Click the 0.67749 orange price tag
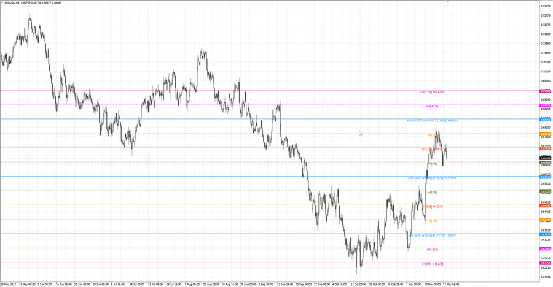Image resolution: width=553 pixels, height=287 pixels. pyautogui.click(x=545, y=134)
